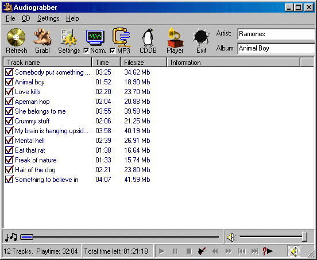
Task: Query CDDB with the penguin icon
Action: point(148,37)
